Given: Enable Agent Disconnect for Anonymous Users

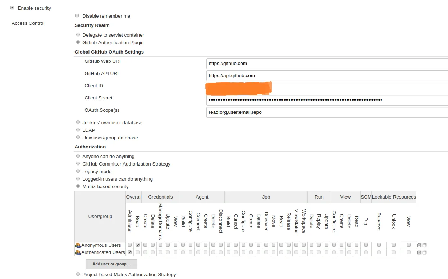Looking at the screenshot, I should tap(221, 245).
